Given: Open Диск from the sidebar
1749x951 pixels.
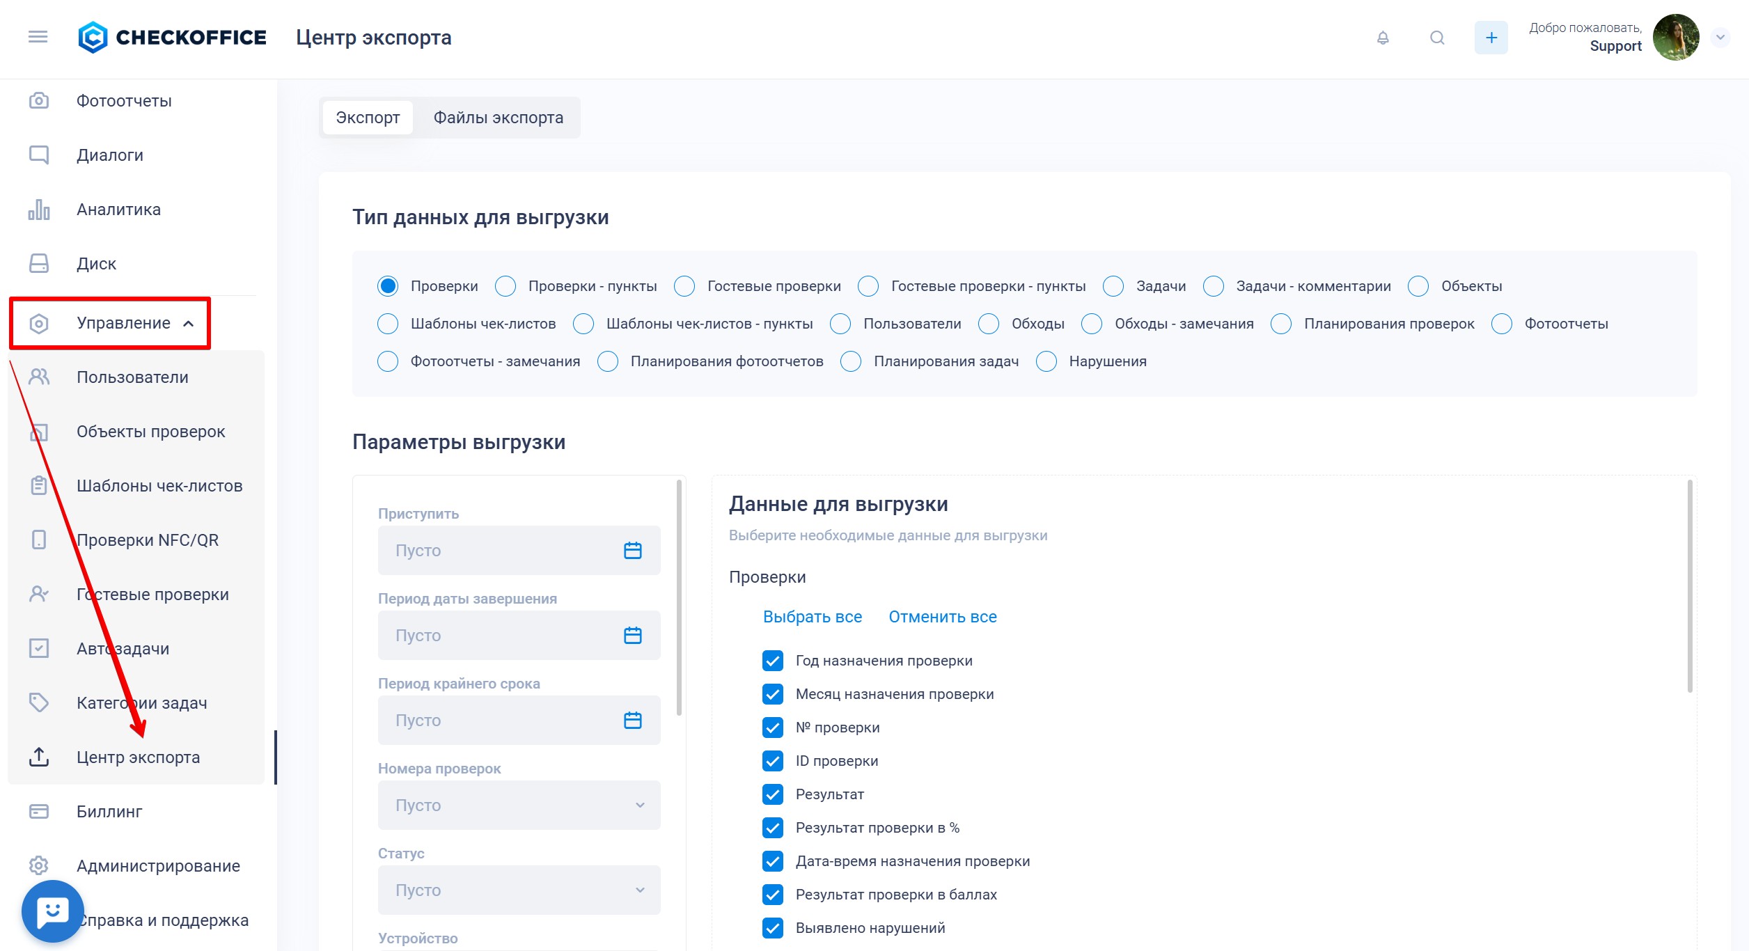Looking at the screenshot, I should coord(96,264).
